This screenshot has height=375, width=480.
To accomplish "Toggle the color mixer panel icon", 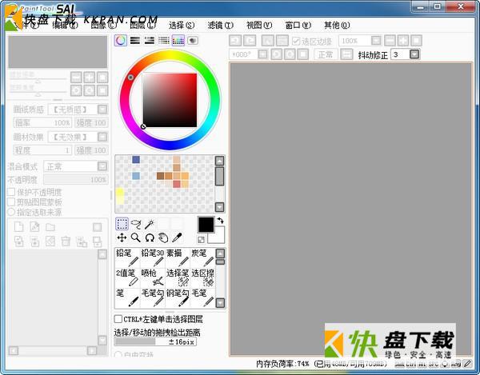I will coord(164,40).
